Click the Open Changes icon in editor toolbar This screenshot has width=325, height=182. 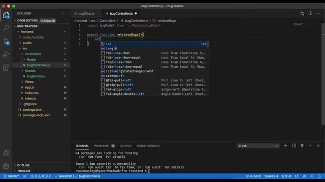[302, 14]
